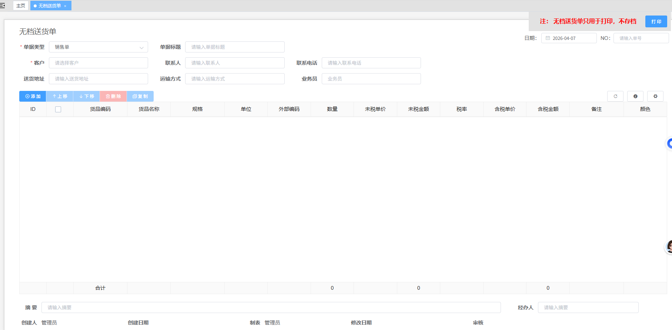Switch to the 主页 tab
672x330 pixels.
21,6
